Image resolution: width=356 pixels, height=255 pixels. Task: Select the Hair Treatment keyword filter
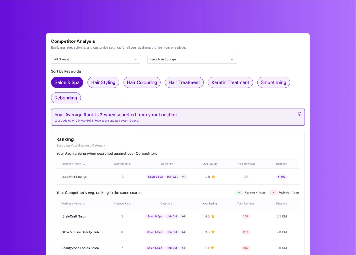(x=184, y=82)
